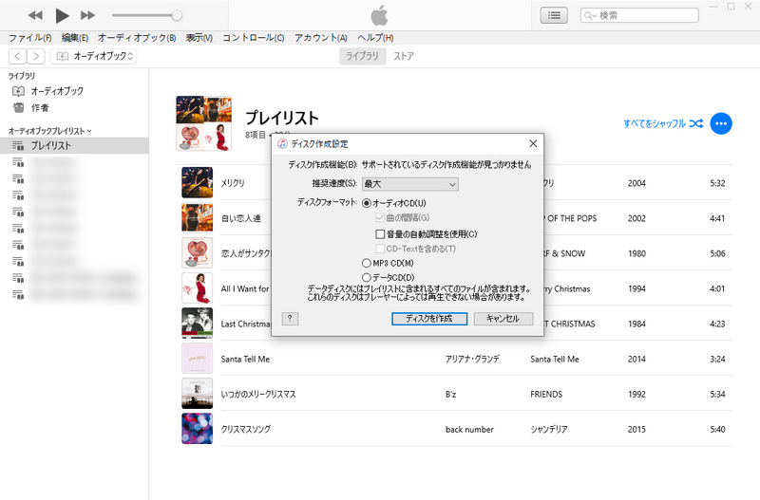Open the コントロール(C) menu
Image resolution: width=760 pixels, height=500 pixels.
pyautogui.click(x=254, y=38)
